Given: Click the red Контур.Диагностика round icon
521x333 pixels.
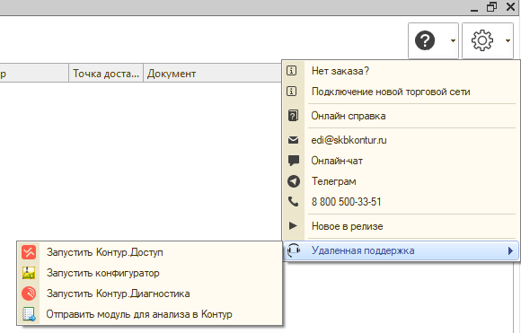Looking at the screenshot, I should [29, 294].
